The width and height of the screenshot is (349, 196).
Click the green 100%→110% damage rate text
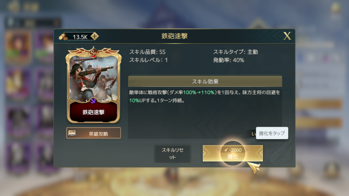pos(199,93)
